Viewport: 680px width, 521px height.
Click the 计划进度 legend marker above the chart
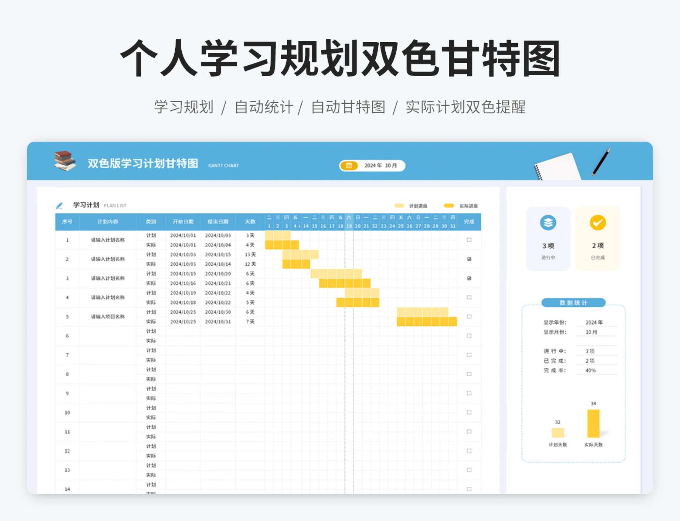(x=400, y=205)
